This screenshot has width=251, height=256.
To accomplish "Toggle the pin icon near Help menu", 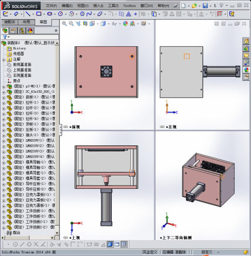I will tap(175, 6).
